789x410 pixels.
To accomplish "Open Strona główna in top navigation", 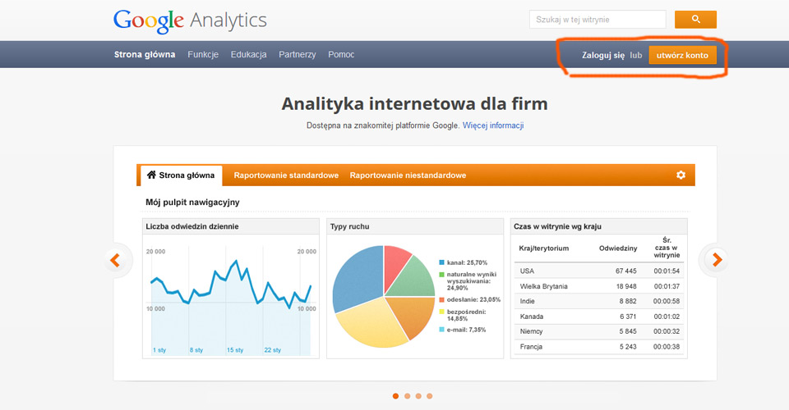I will (x=145, y=54).
